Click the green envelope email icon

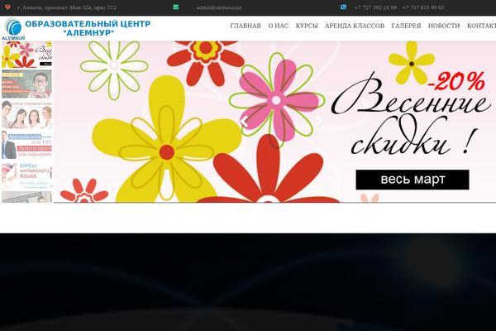point(175,7)
